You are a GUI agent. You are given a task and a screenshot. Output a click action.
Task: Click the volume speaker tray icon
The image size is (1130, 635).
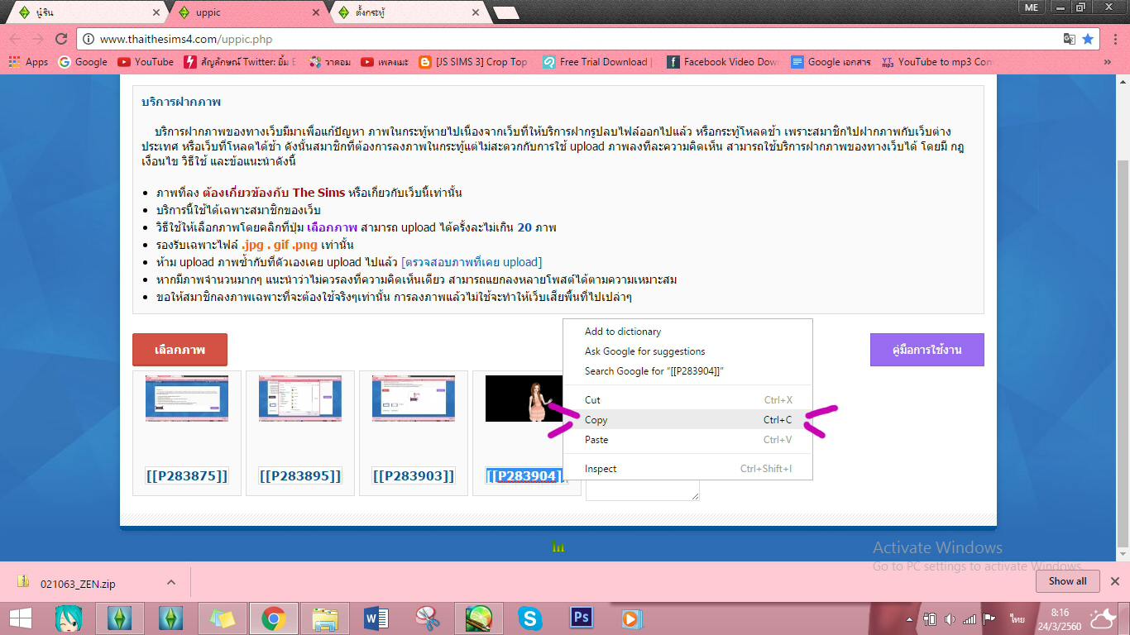pos(950,618)
